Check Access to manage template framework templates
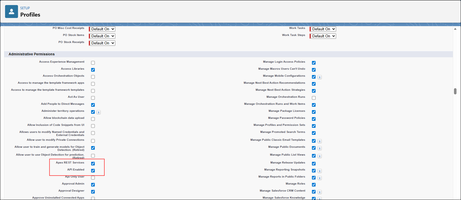The width and height of the screenshot is (461, 200). [x=93, y=91]
